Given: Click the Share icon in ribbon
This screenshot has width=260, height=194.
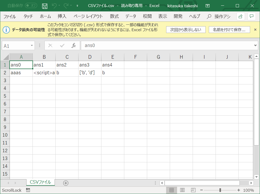Looking at the screenshot, I should coord(240,16).
